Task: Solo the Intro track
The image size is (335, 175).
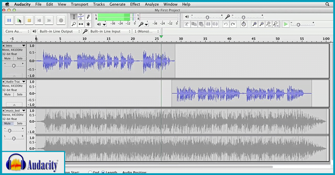Action: 20,58
